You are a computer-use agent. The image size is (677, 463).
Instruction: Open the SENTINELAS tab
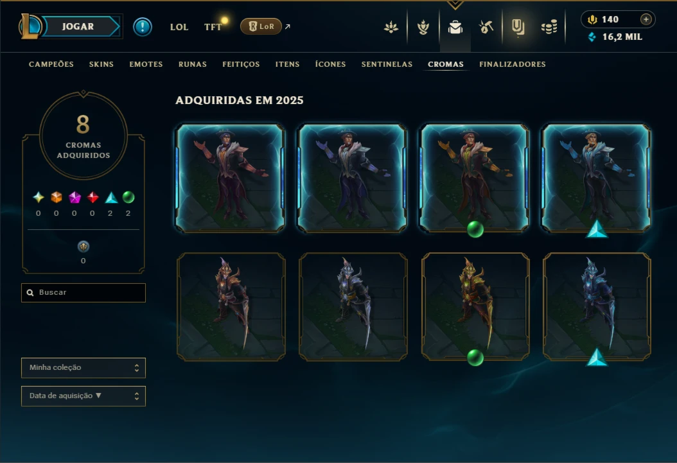pyautogui.click(x=387, y=64)
